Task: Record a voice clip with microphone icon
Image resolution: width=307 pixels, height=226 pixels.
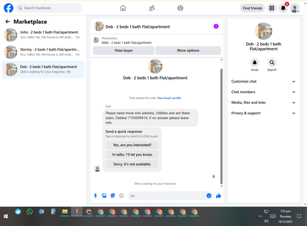Action: coord(95,196)
